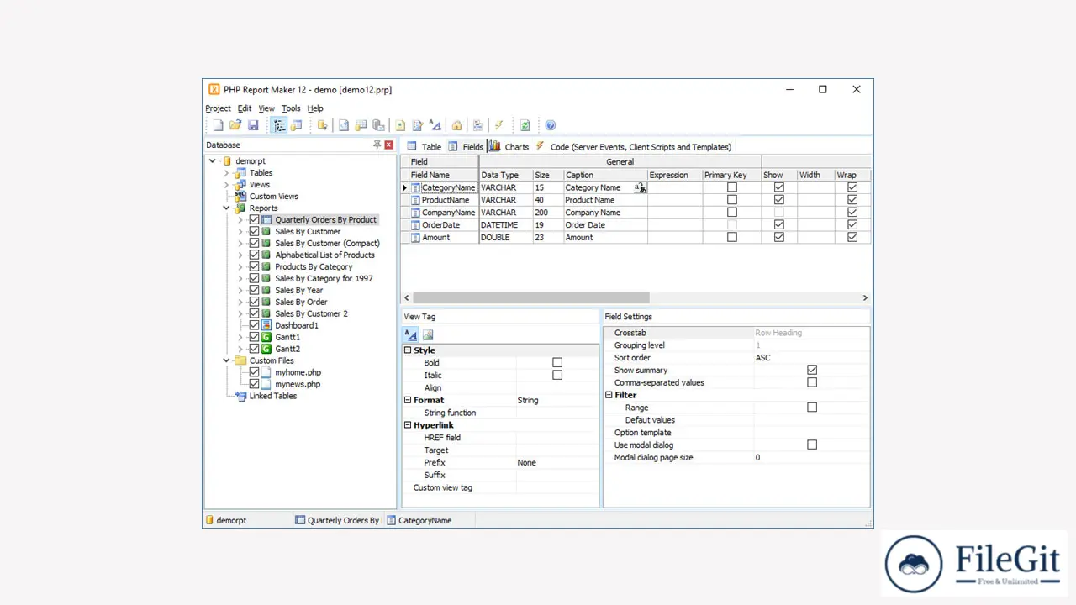Open the Project menu
The width and height of the screenshot is (1076, 605).
[218, 108]
